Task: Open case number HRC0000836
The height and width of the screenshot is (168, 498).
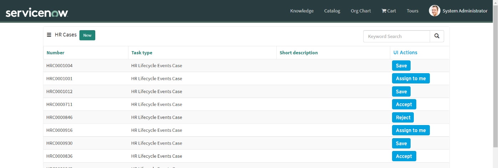Action: 60,156
